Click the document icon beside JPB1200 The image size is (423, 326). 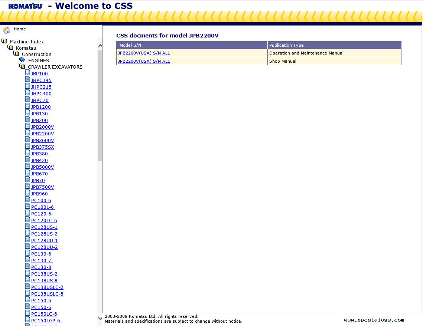27,106
